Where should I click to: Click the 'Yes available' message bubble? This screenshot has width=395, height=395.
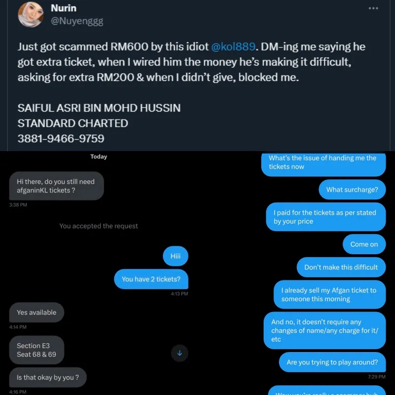click(37, 313)
